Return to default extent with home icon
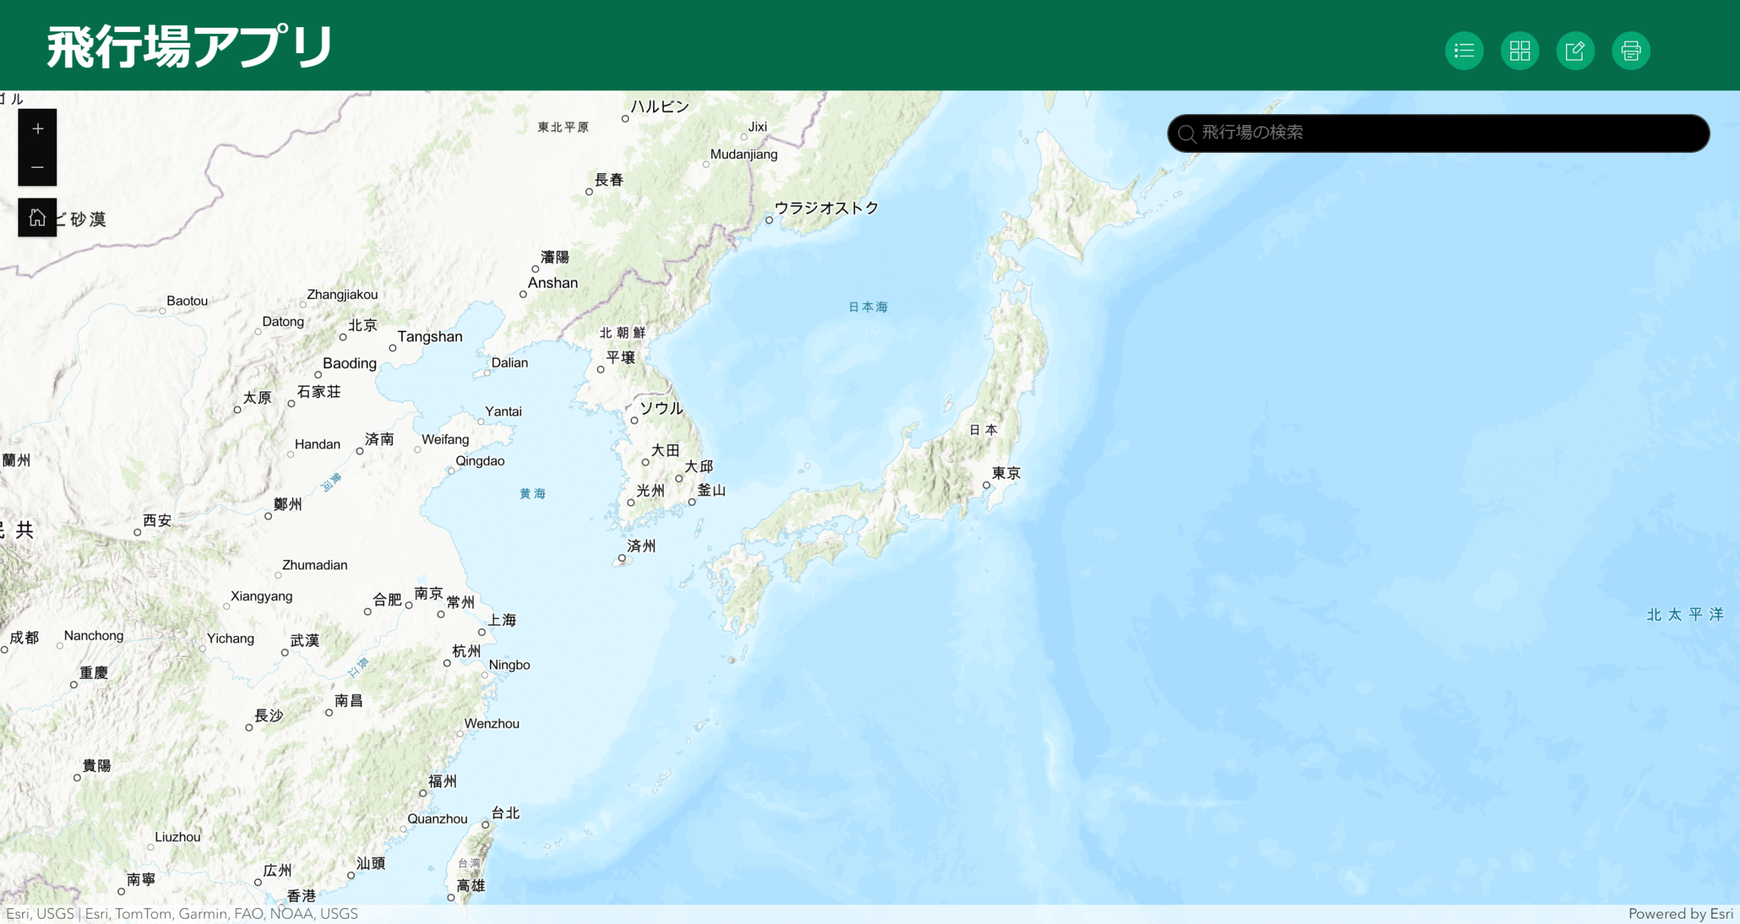Screen dimensions: 1740x924 click(x=37, y=217)
